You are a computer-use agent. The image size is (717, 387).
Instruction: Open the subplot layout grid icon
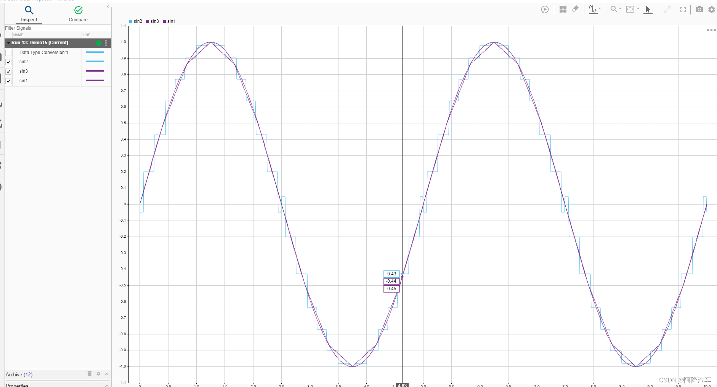563,10
